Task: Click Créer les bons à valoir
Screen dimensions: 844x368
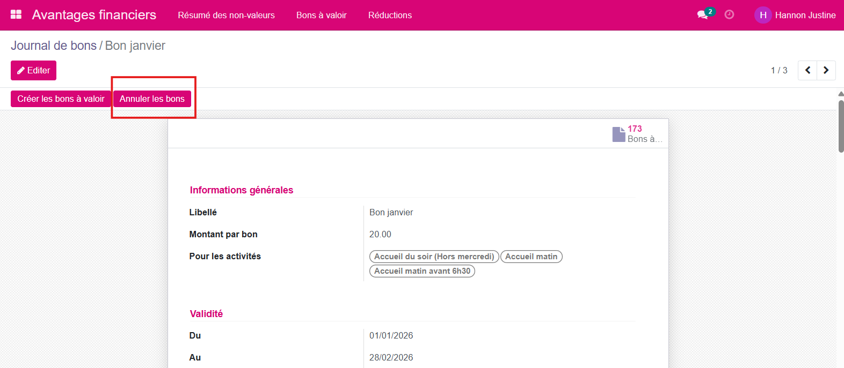Action: click(61, 99)
